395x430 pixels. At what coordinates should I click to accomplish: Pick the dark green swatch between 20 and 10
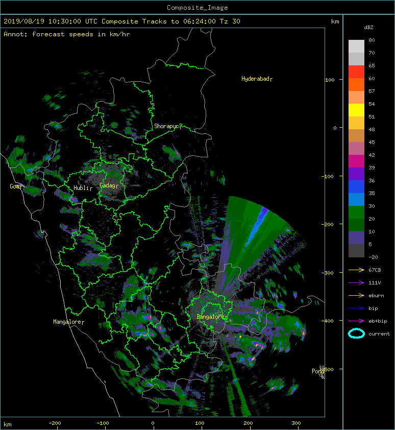point(356,225)
